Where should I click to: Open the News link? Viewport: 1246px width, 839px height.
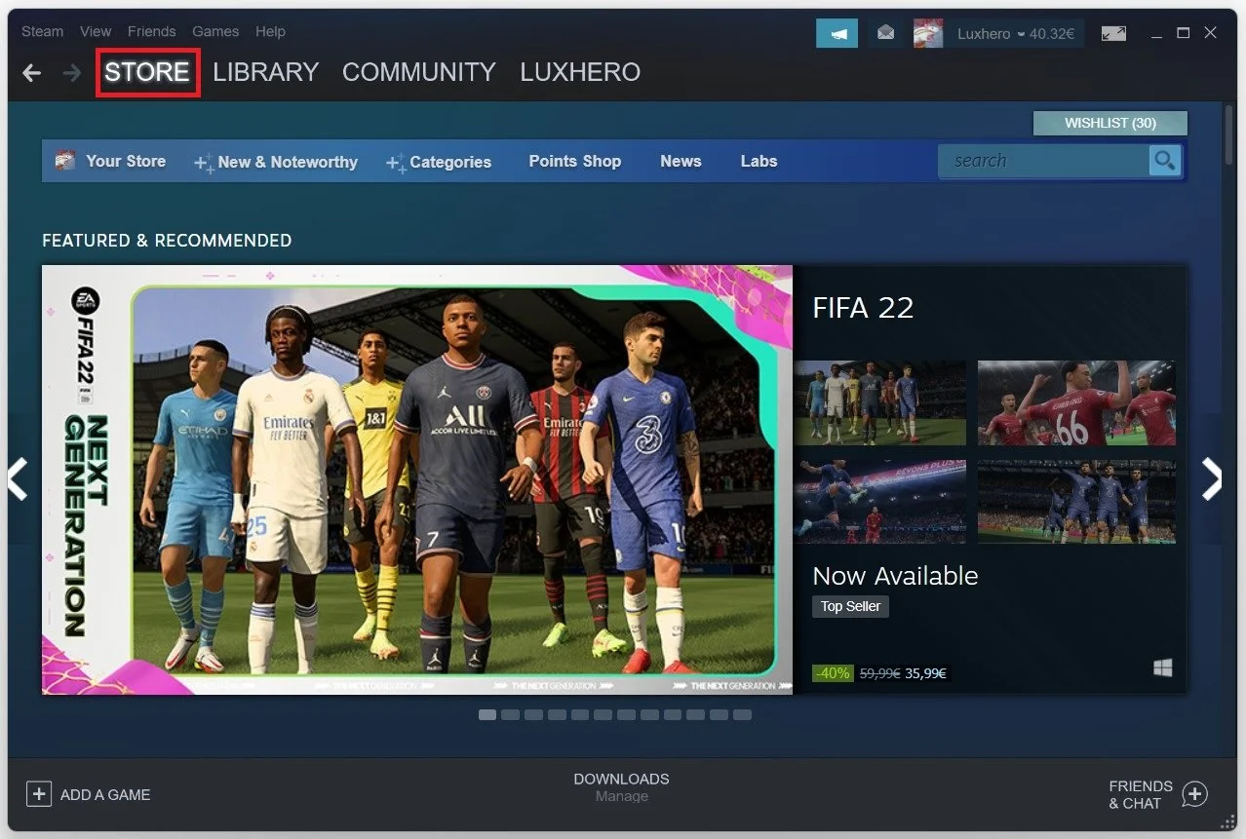681,161
